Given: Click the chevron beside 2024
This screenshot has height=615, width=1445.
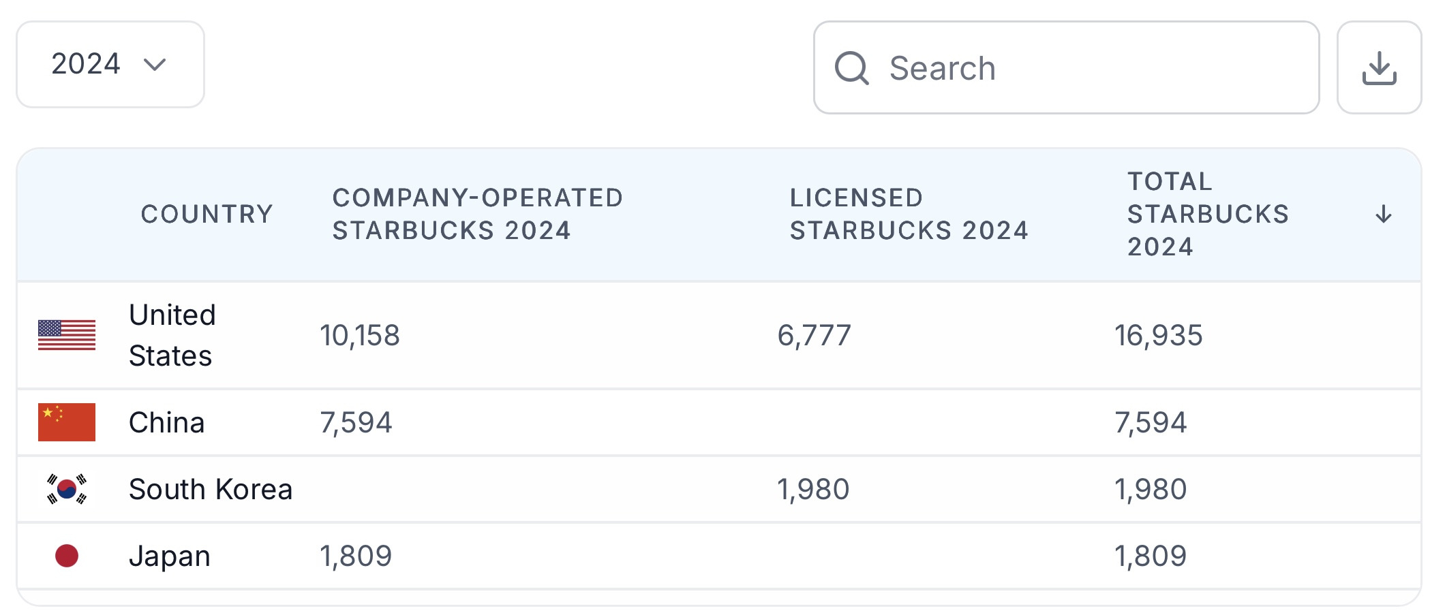Looking at the screenshot, I should coord(155,65).
